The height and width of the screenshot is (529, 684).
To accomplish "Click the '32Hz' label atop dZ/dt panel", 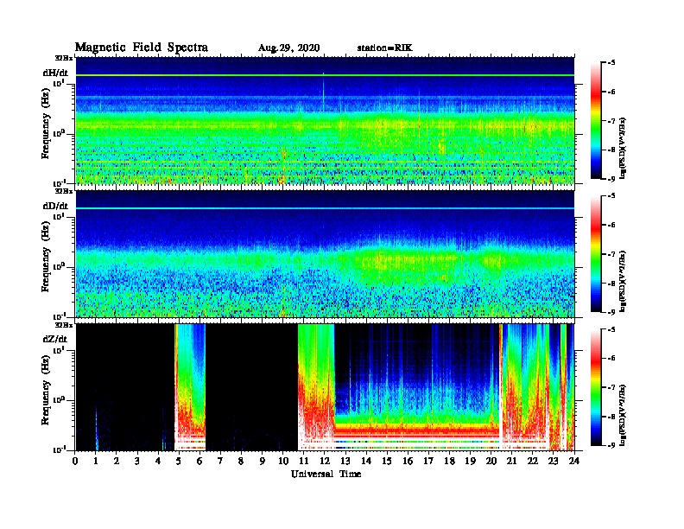I will 63,325.
